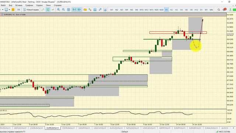The image size is (236, 133).
Task: Open the notifications icon with red badge
Action: [x=225, y=10]
